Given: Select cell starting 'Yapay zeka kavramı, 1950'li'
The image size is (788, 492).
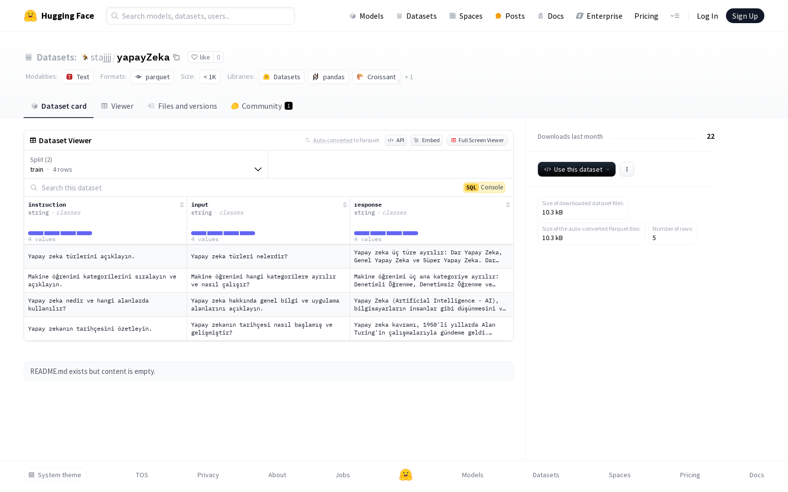Looking at the screenshot, I should (431, 329).
